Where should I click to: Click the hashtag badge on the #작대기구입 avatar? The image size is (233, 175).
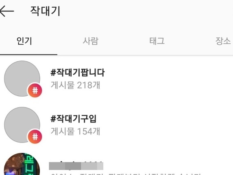pos(35,137)
